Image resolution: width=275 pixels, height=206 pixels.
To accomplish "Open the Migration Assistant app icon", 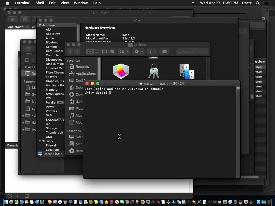I will [187, 71].
